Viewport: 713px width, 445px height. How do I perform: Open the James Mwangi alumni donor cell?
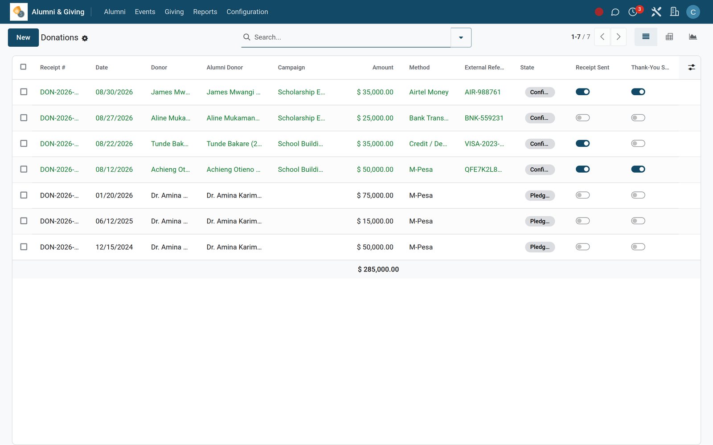[234, 92]
